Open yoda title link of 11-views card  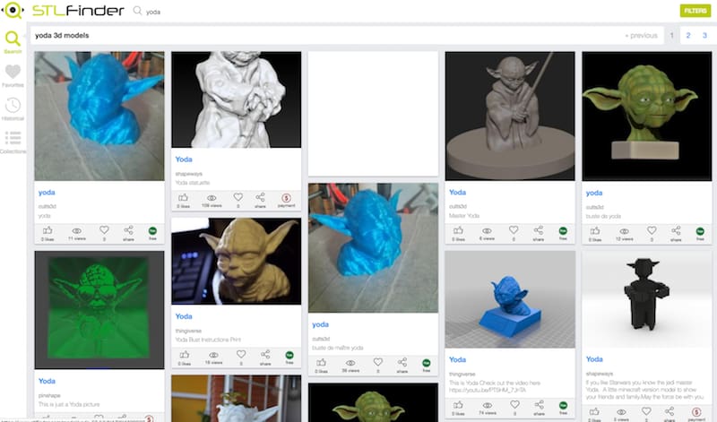tap(47, 193)
